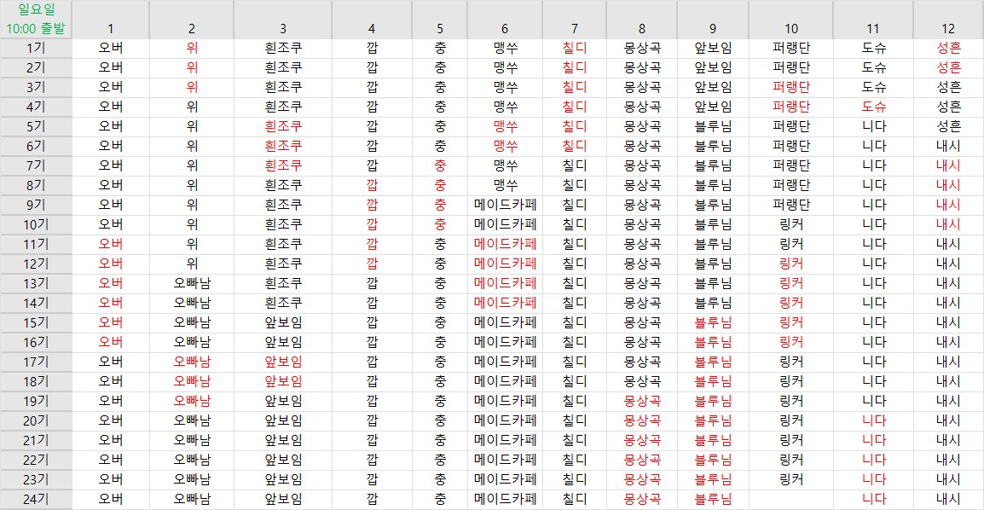
Task: Select column header 2
Action: 191,20
